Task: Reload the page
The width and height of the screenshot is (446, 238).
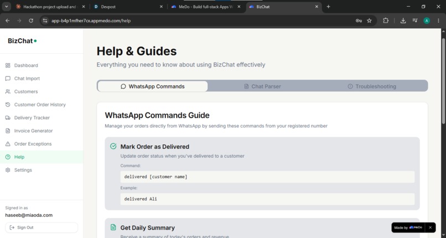Action: click(31, 20)
